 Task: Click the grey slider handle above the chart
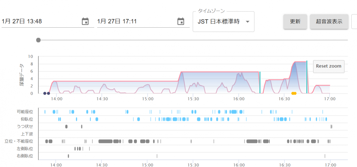pyautogui.click(x=38, y=40)
